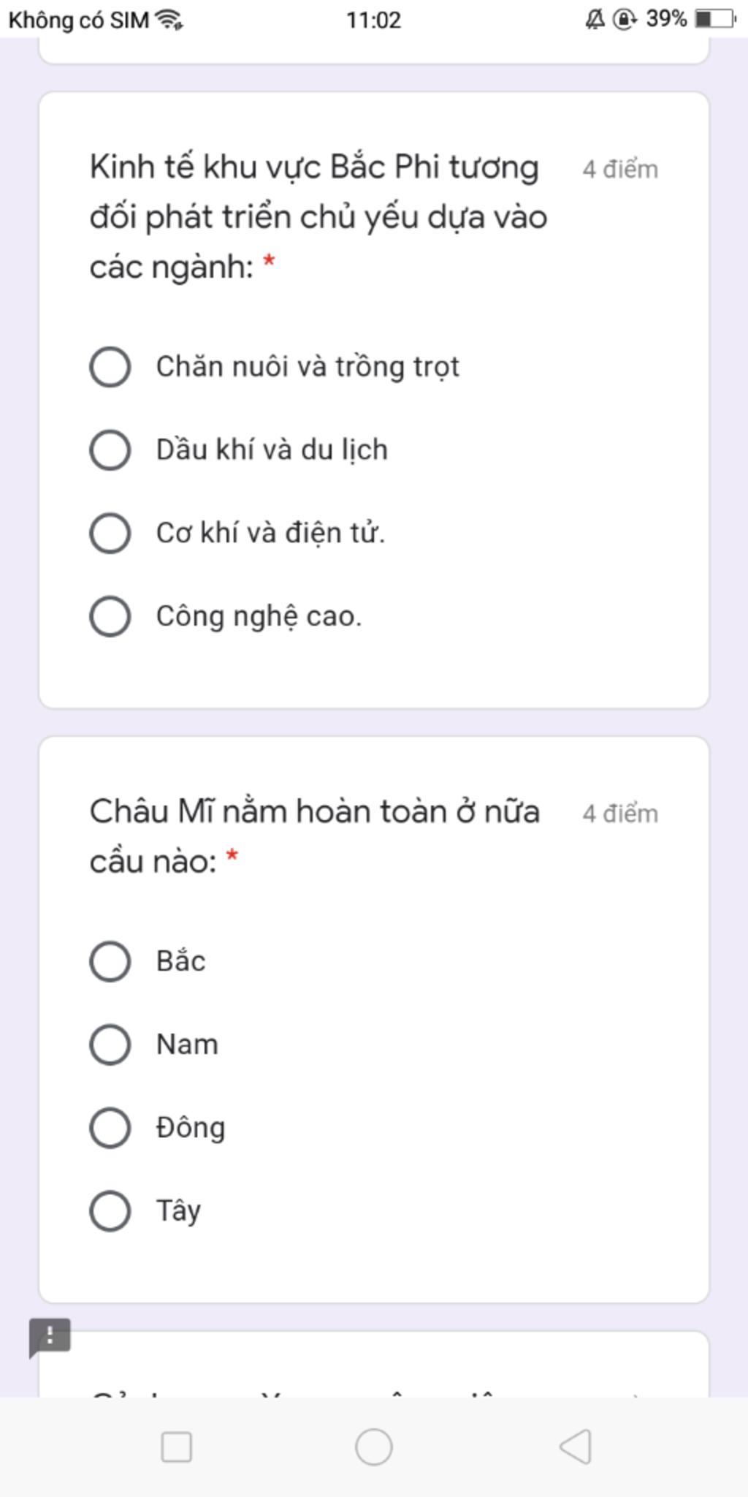This screenshot has height=1497, width=748.
Task: Tap the battery indicator icon
Action: click(x=716, y=18)
